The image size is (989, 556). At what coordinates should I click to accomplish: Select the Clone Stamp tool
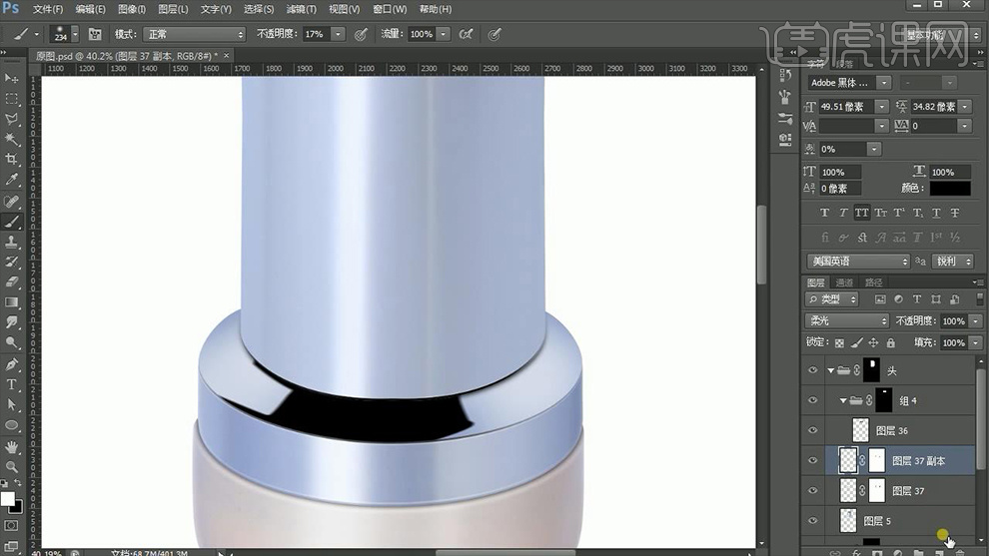pyautogui.click(x=12, y=242)
